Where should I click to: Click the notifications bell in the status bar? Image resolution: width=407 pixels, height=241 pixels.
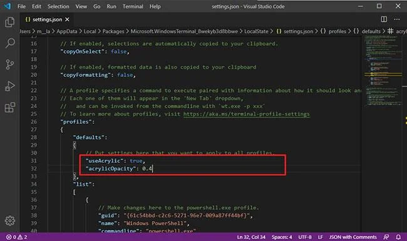tap(398, 237)
